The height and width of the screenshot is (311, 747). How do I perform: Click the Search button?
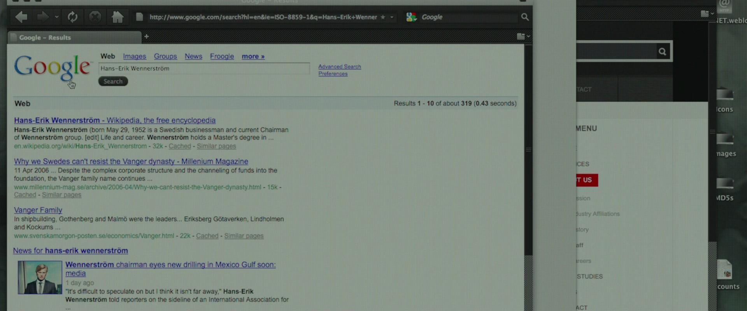[x=113, y=81]
